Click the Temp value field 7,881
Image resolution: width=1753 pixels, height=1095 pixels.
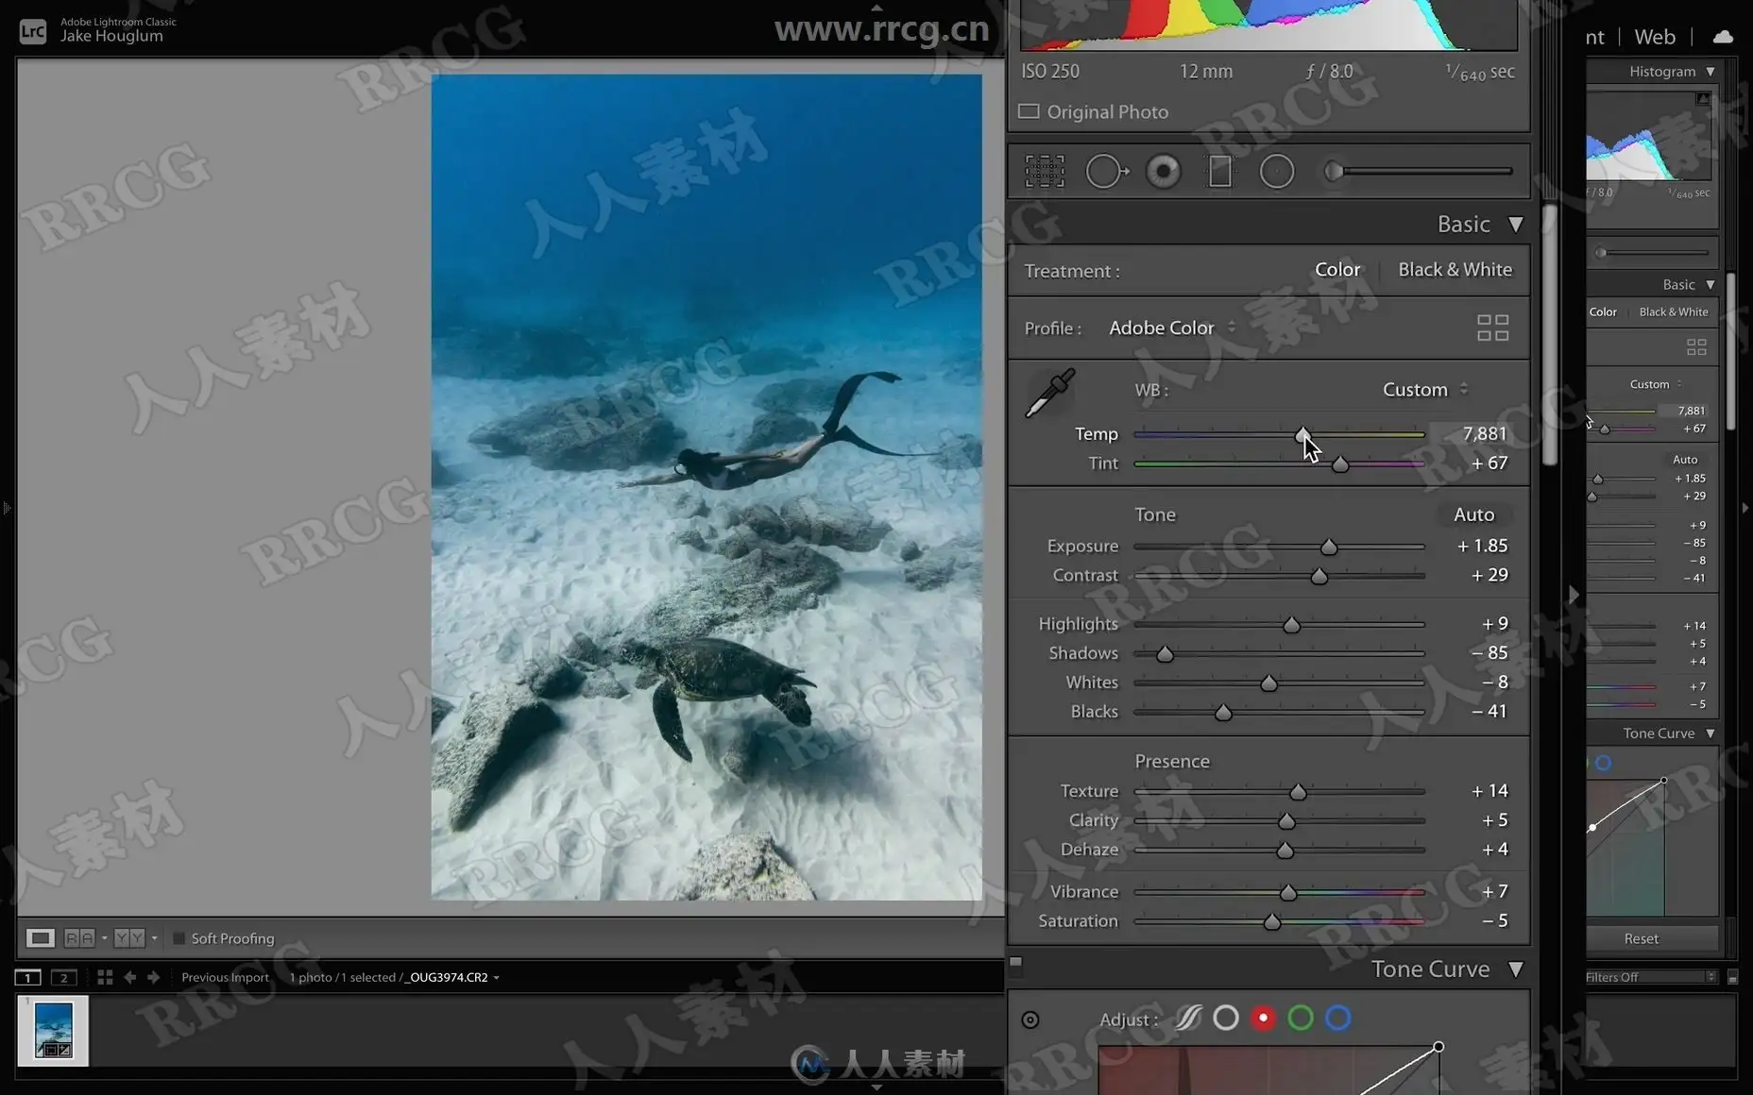pyautogui.click(x=1485, y=433)
